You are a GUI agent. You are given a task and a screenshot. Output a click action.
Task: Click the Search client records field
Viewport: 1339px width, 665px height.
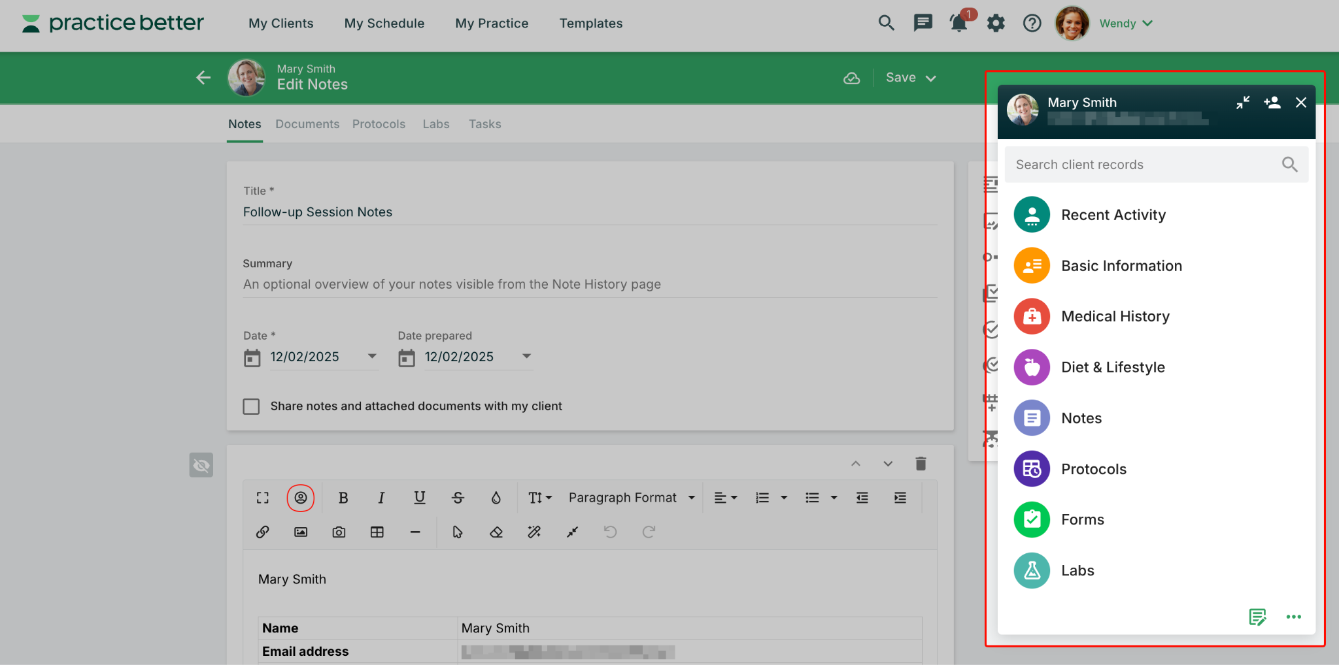click(1144, 165)
